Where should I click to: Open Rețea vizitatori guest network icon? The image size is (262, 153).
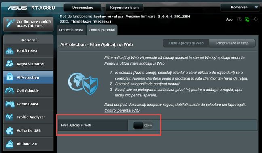pos(10,64)
